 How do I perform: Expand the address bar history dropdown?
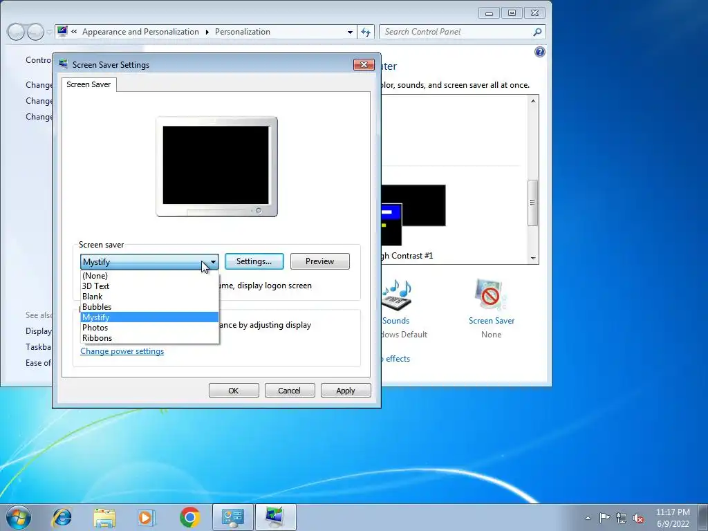350,32
